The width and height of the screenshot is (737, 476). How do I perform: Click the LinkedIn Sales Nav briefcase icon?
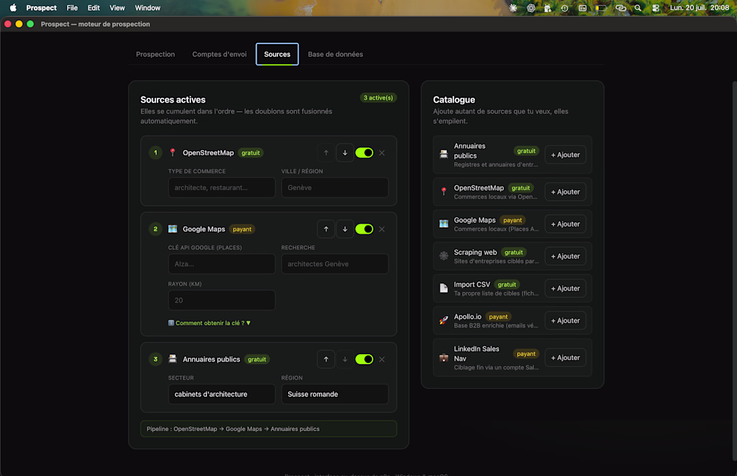pyautogui.click(x=444, y=358)
